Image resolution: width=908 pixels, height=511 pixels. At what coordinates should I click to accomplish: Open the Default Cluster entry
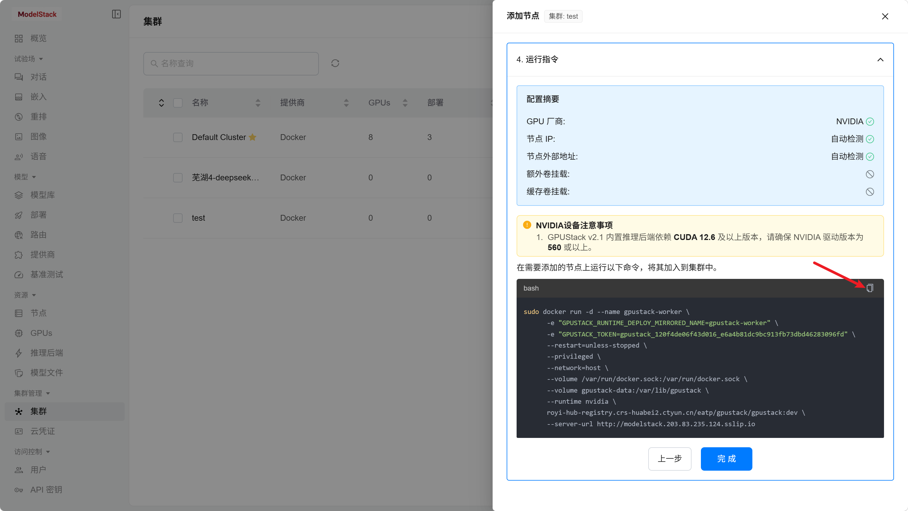coord(219,137)
